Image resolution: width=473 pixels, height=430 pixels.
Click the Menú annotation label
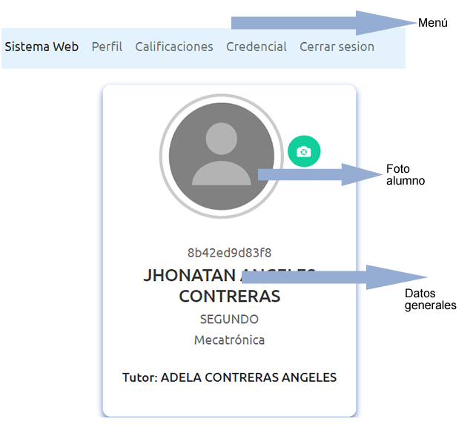point(433,23)
